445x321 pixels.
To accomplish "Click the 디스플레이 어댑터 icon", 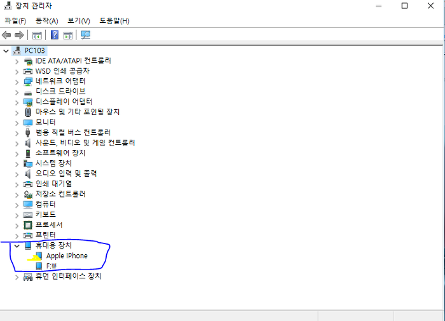I will [28, 102].
